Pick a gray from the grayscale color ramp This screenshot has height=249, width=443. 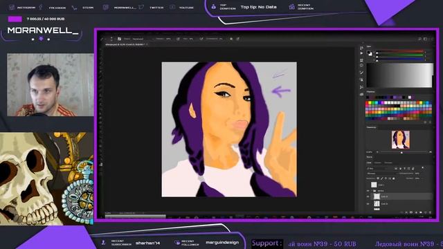[399, 75]
